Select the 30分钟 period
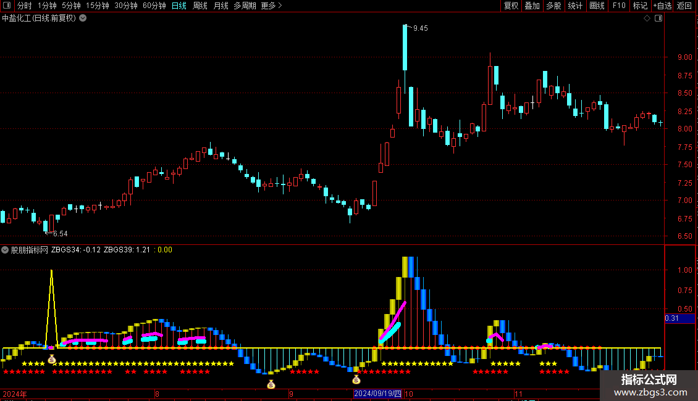Screen dimensions: 698x401 (126, 6)
